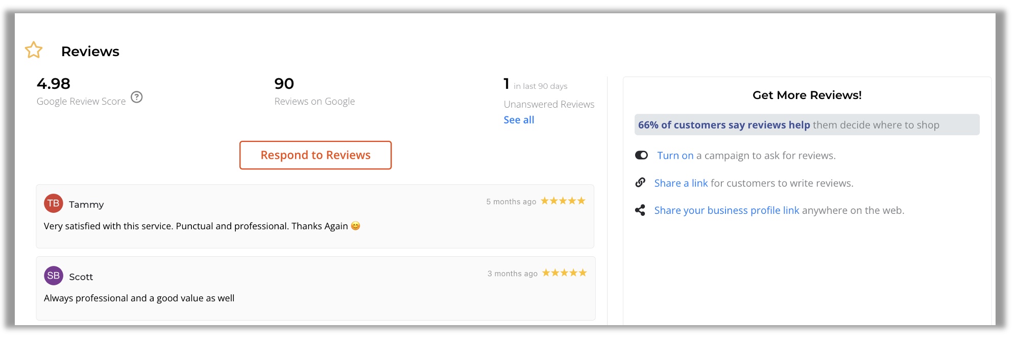Open Tammy's review card
The width and height of the screenshot is (1017, 343).
(315, 216)
